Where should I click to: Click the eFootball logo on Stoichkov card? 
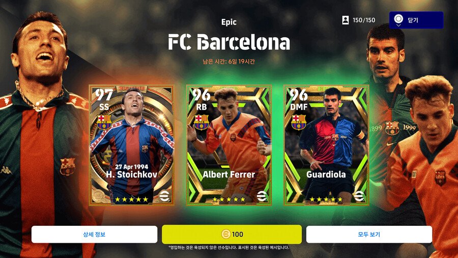point(164,196)
